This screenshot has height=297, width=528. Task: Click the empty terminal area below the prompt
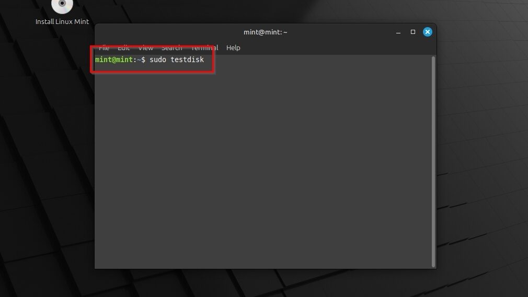pyautogui.click(x=261, y=167)
